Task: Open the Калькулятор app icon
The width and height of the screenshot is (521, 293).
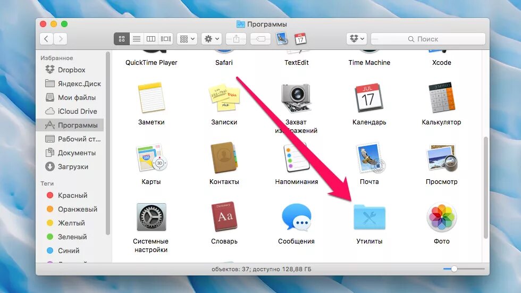Action: [x=441, y=98]
